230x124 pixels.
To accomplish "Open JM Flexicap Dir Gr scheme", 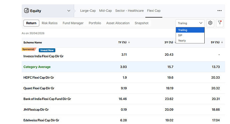I will pyautogui.click(x=36, y=110).
